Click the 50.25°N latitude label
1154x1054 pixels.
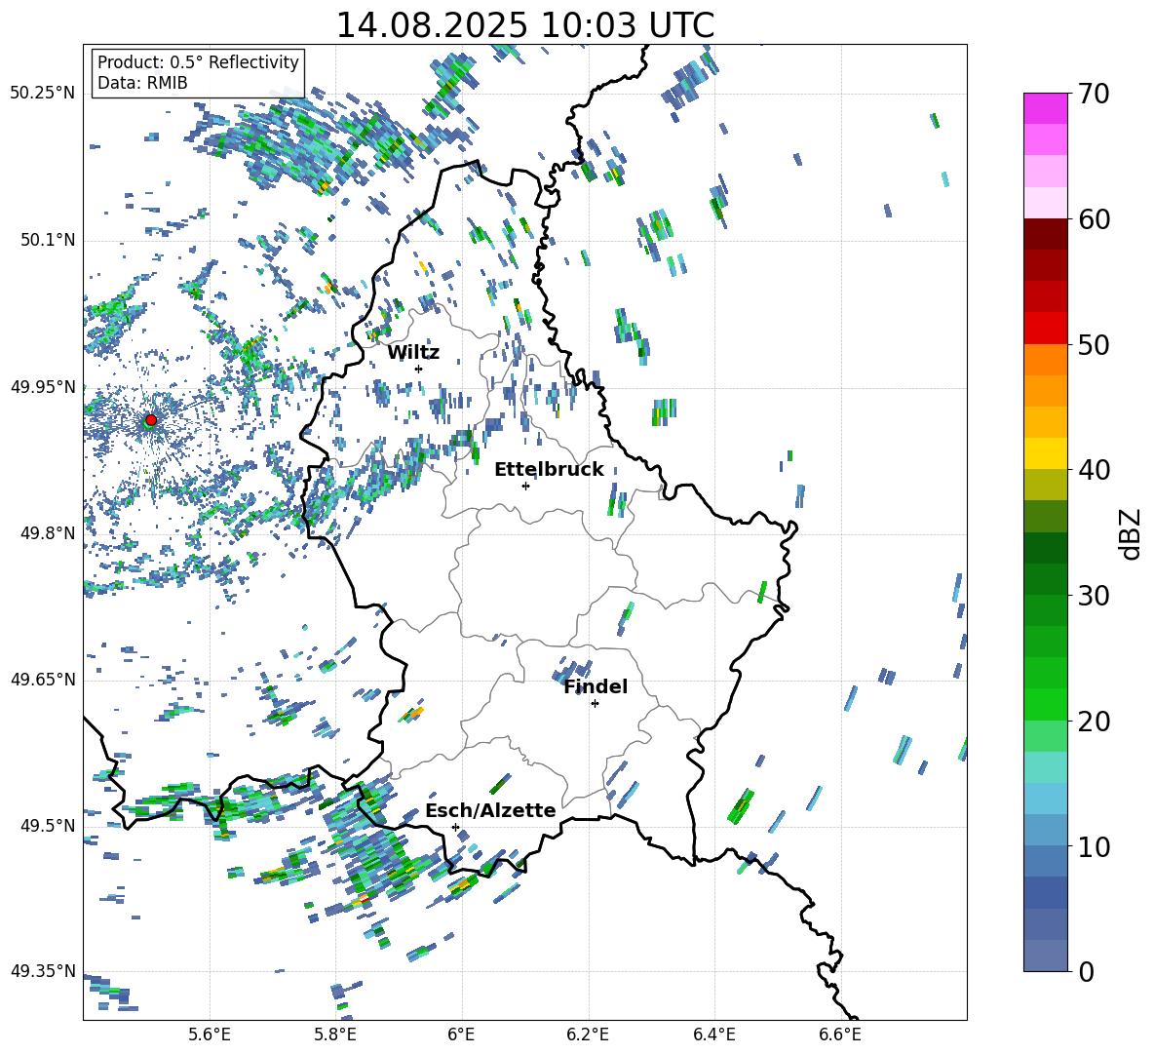43,94
